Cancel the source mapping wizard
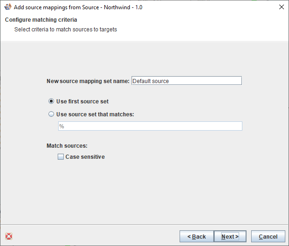Image resolution: width=289 pixels, height=246 pixels. [x=268, y=236]
